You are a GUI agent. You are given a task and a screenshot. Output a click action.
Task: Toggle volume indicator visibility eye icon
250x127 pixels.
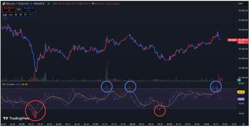16,15
